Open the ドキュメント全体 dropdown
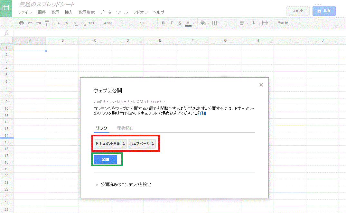 pyautogui.click(x=110, y=144)
